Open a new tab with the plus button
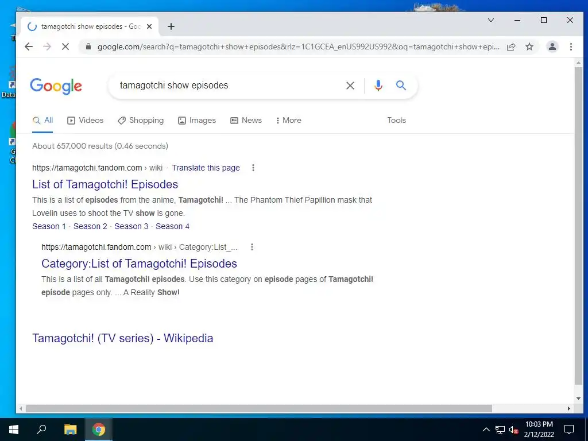The image size is (588, 441). point(171,26)
